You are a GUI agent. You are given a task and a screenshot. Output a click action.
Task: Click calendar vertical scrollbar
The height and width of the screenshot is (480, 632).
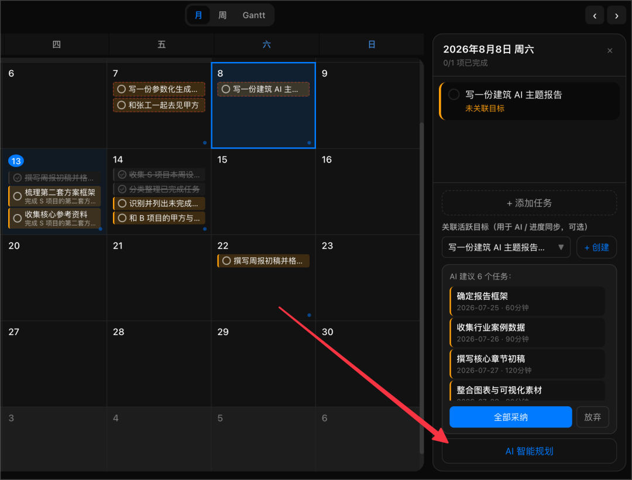click(x=421, y=288)
